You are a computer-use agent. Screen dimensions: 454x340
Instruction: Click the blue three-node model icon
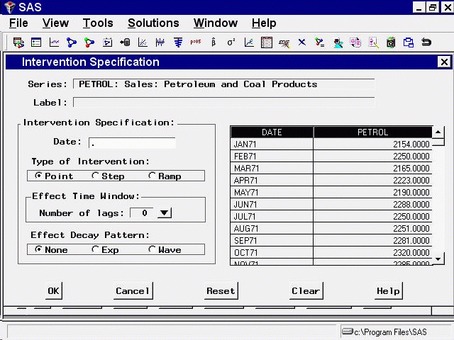tap(72, 42)
